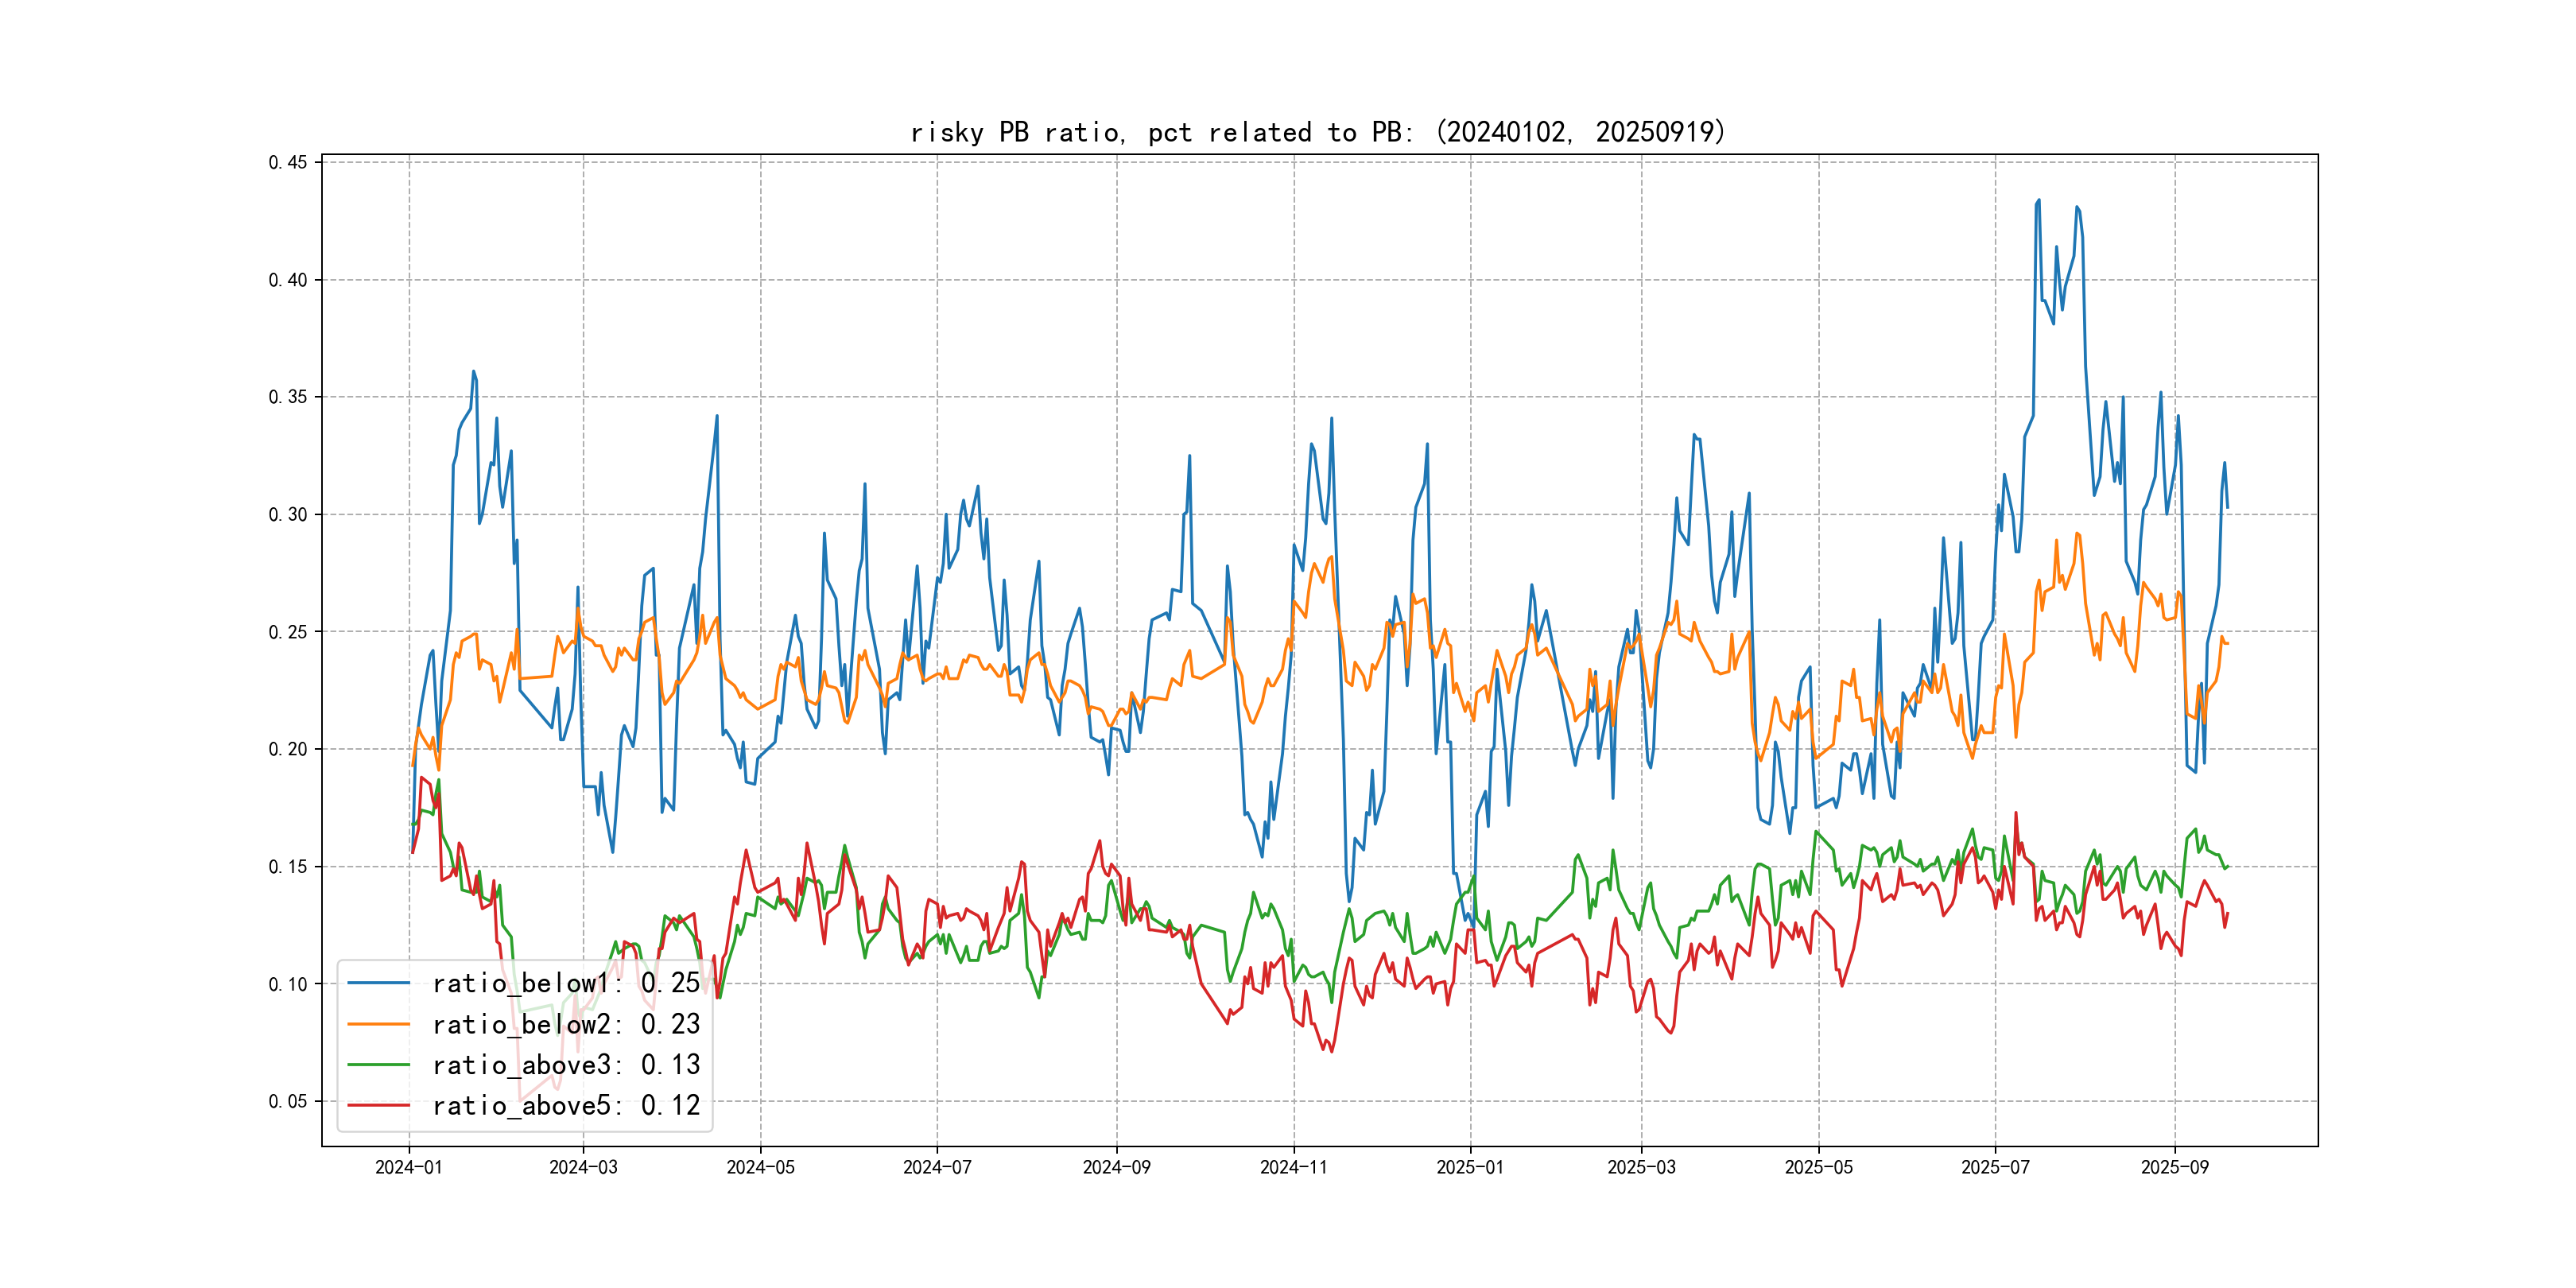Click the 2024-03 x-axis tick label
2576x1288 pixels.
pyautogui.click(x=583, y=1167)
